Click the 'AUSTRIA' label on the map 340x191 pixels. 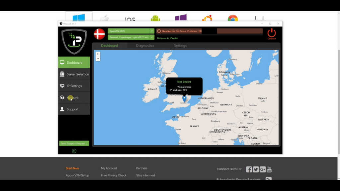point(243,127)
